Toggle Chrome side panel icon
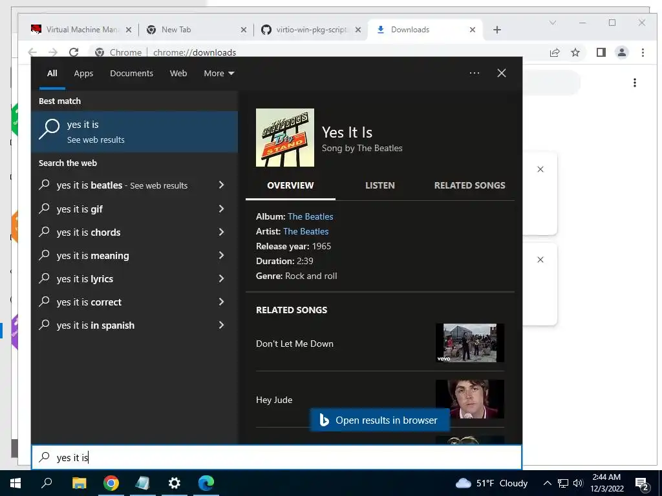 pyautogui.click(x=601, y=52)
